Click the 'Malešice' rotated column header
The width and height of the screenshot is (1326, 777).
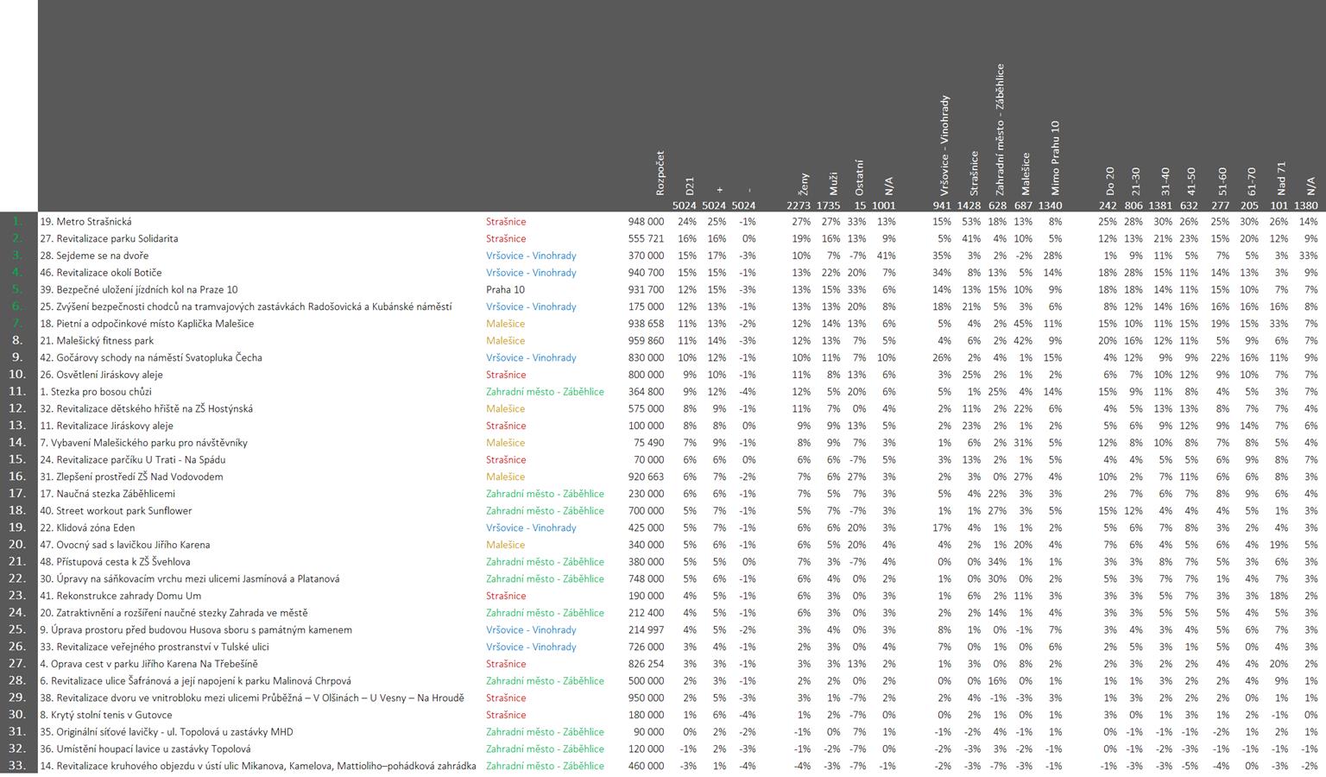coord(1026,174)
